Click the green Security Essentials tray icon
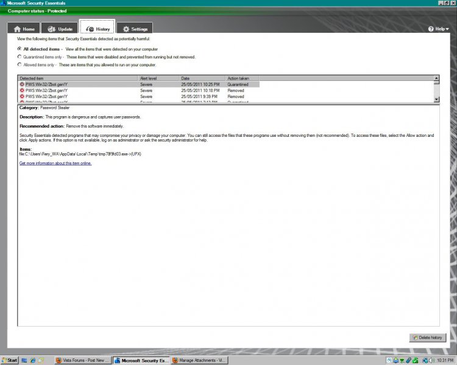 click(416, 360)
